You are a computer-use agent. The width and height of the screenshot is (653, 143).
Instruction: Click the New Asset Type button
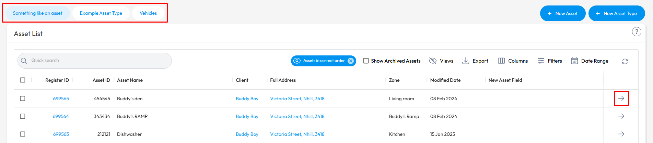point(617,13)
